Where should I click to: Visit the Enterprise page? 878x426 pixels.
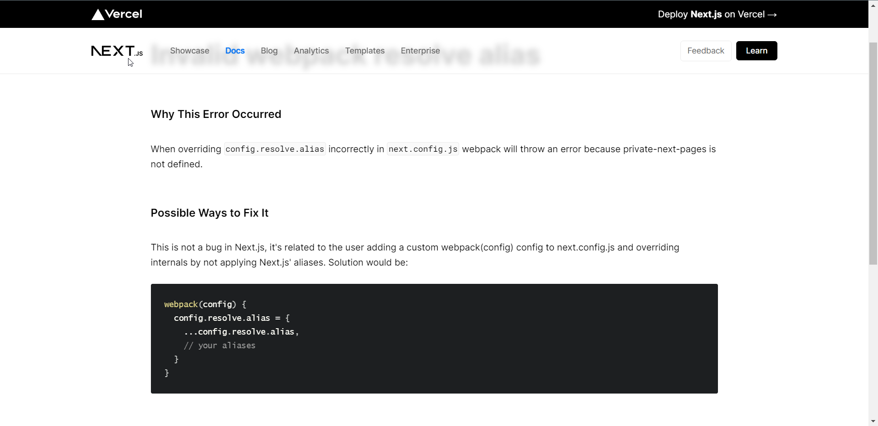[x=420, y=51]
